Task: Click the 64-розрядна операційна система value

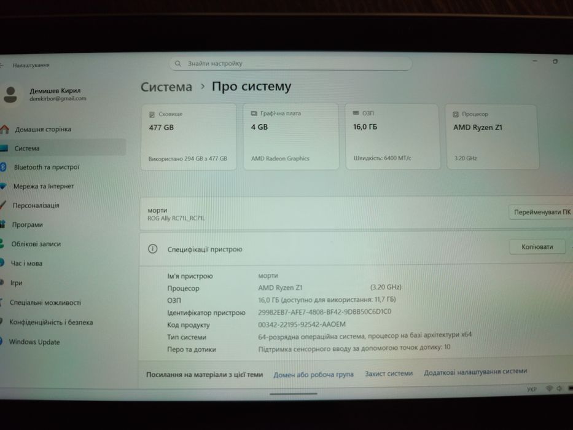Action: [365, 335]
